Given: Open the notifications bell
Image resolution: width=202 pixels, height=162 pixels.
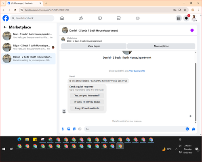Looking at the screenshot, I should tap(186, 18).
